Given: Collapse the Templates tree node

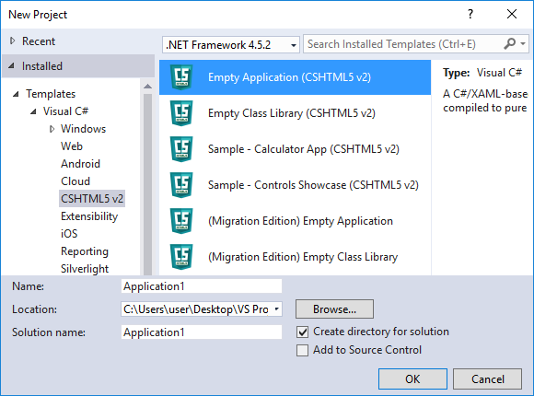Looking at the screenshot, I should [16, 94].
